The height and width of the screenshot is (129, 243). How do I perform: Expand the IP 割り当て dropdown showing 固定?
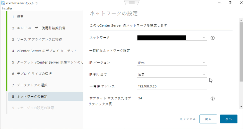coord(172,74)
